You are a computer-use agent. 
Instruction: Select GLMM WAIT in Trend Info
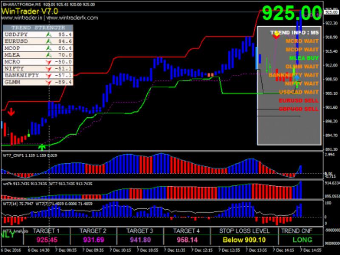302,67
